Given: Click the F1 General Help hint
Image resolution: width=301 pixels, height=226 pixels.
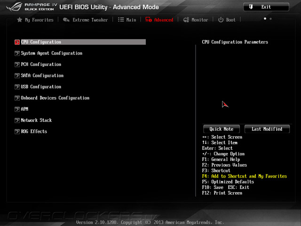Looking at the screenshot, I should tap(221, 159).
